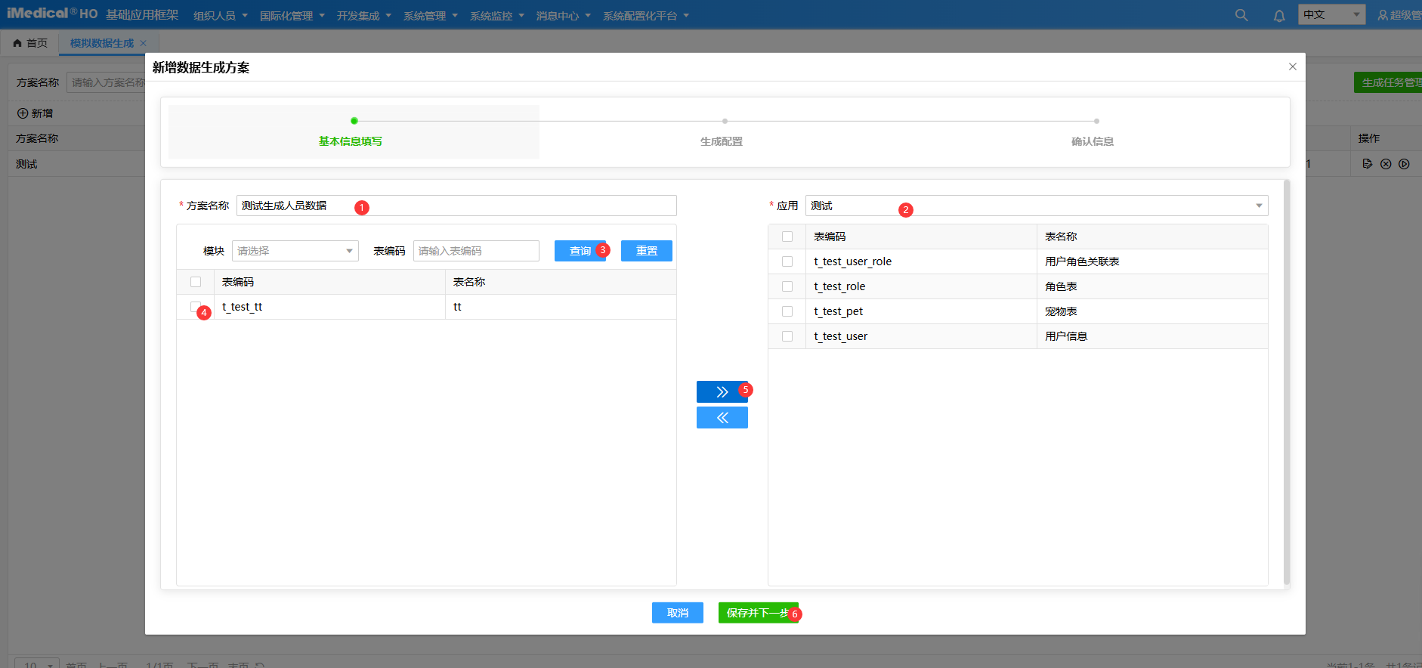Close the 模拟数据生成 tab

coord(143,43)
